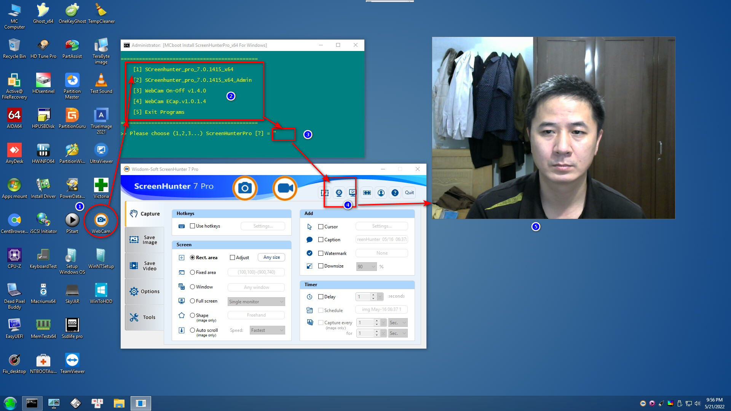Open the AnyDesk desktop icon
731x411 pixels.
(x=14, y=153)
